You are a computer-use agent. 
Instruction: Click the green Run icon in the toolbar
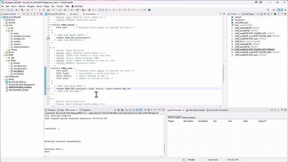point(77,10)
